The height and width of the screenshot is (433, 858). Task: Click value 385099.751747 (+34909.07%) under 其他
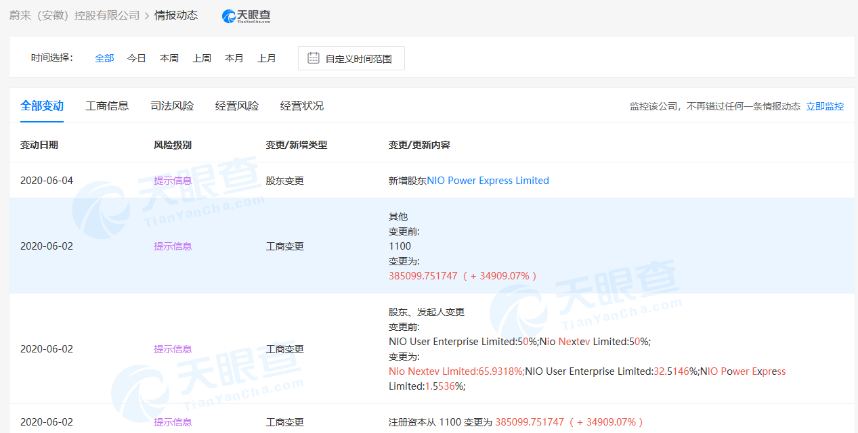pyautogui.click(x=463, y=276)
